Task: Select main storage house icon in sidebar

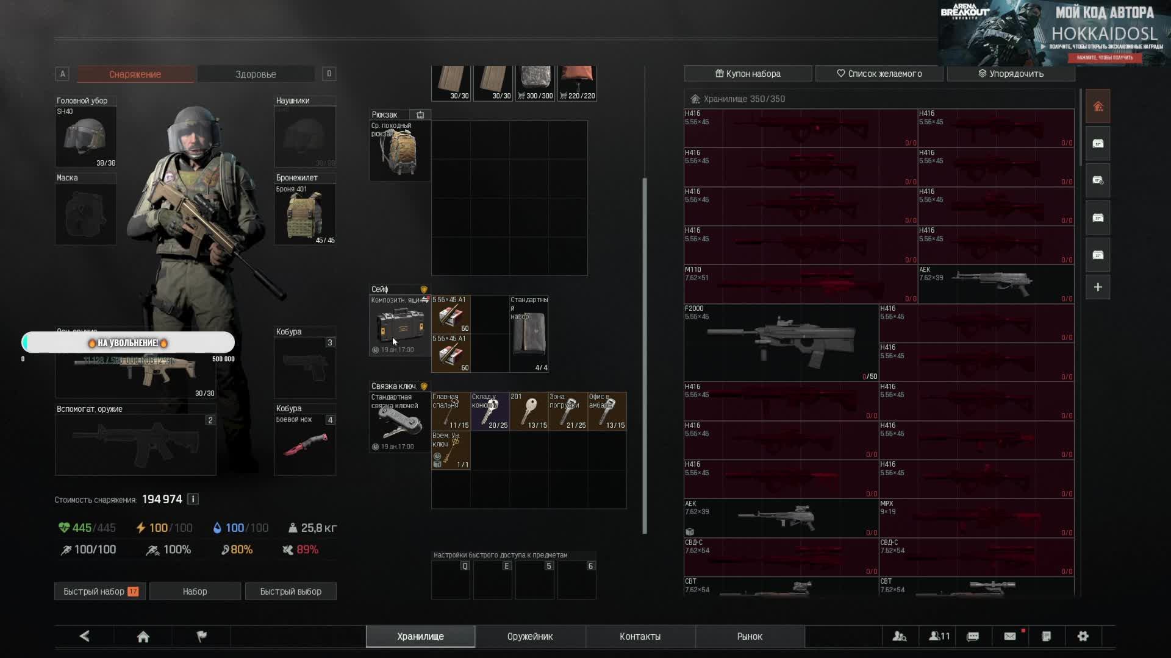Action: tap(1098, 107)
